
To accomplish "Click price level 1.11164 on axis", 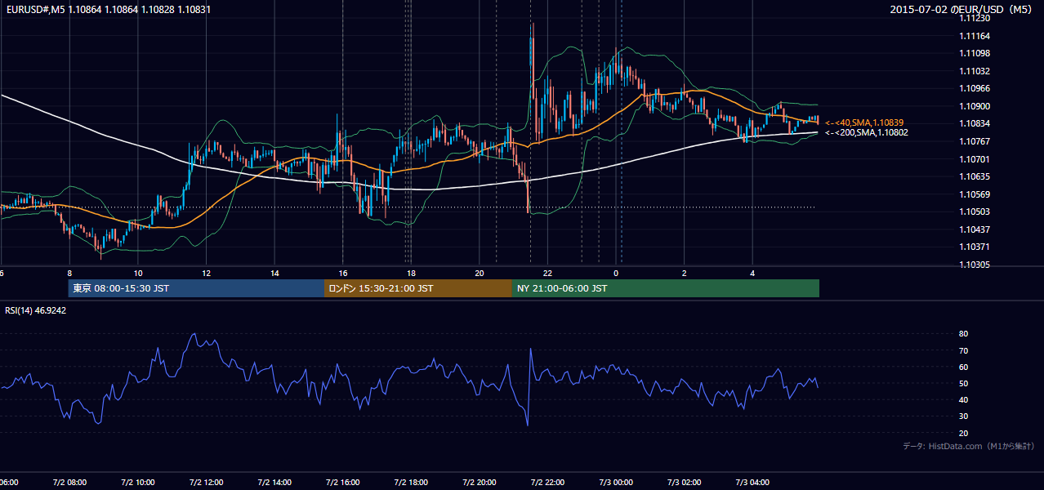I will tap(975, 36).
